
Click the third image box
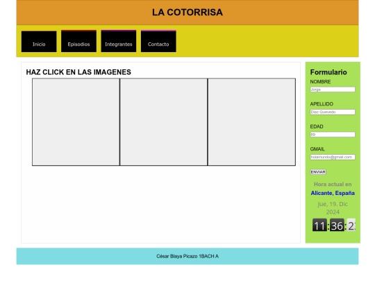click(x=251, y=122)
